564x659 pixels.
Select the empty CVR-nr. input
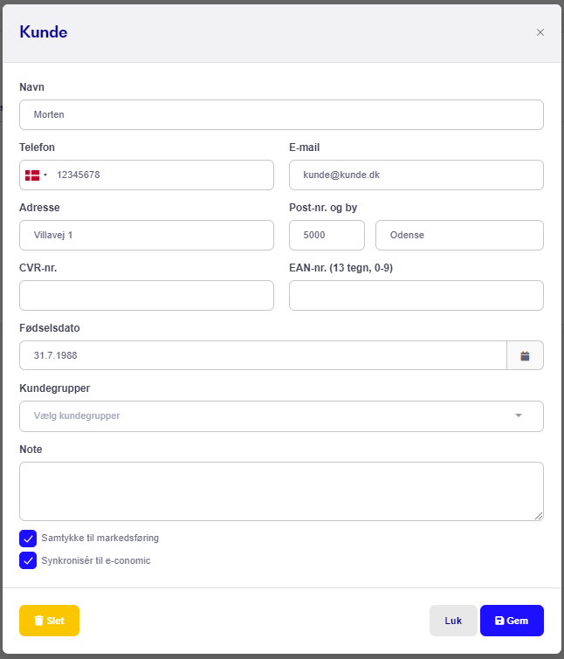coord(147,295)
